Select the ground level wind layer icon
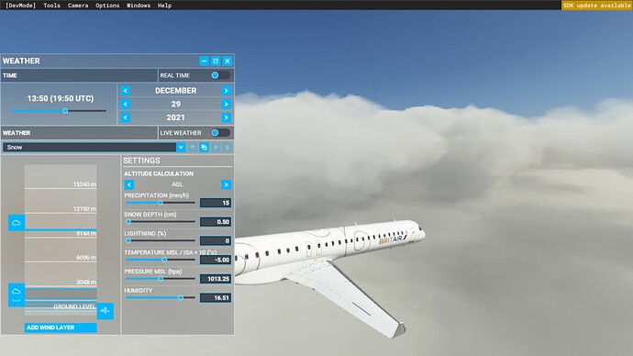The height and width of the screenshot is (356, 633). (105, 311)
